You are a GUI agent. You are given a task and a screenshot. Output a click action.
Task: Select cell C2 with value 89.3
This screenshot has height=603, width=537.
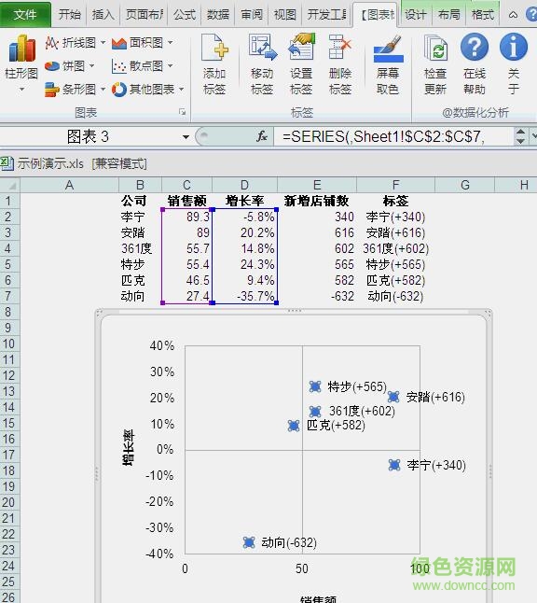pyautogui.click(x=186, y=217)
